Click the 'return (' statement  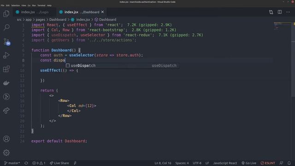49,90
